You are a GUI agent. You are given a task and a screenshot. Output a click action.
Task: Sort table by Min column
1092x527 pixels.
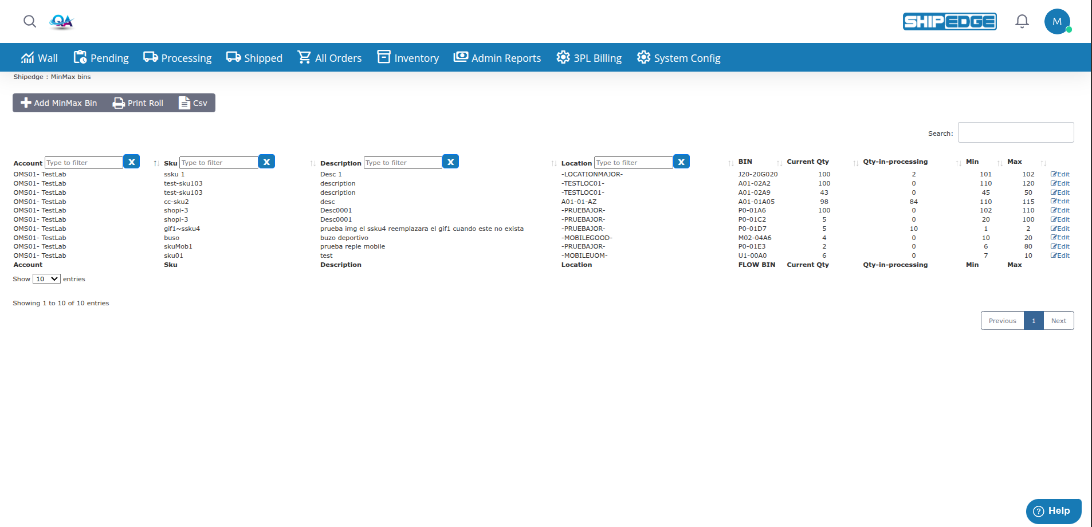pyautogui.click(x=972, y=162)
